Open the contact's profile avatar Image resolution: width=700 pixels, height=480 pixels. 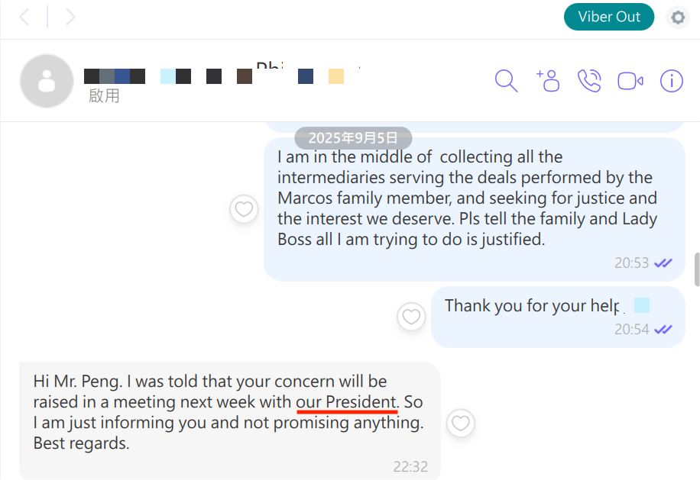[x=47, y=80]
